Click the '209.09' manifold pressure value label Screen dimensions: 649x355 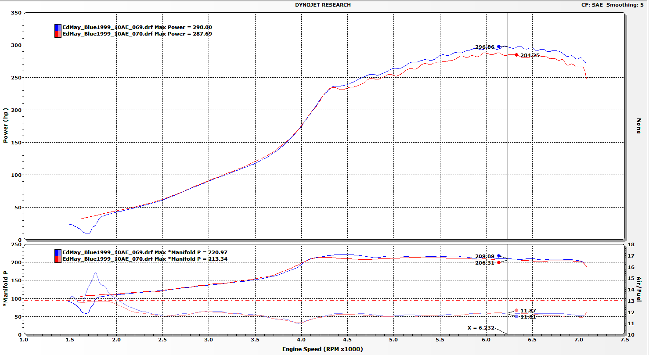(x=485, y=256)
